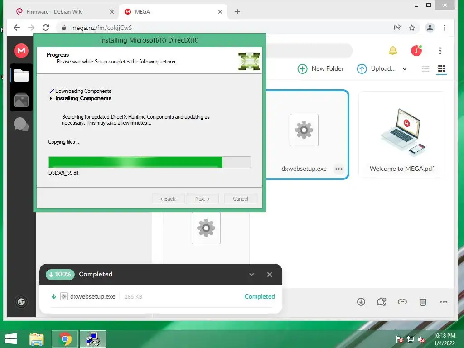Close the transfers Completed panel
This screenshot has width=464, height=348.
point(269,275)
